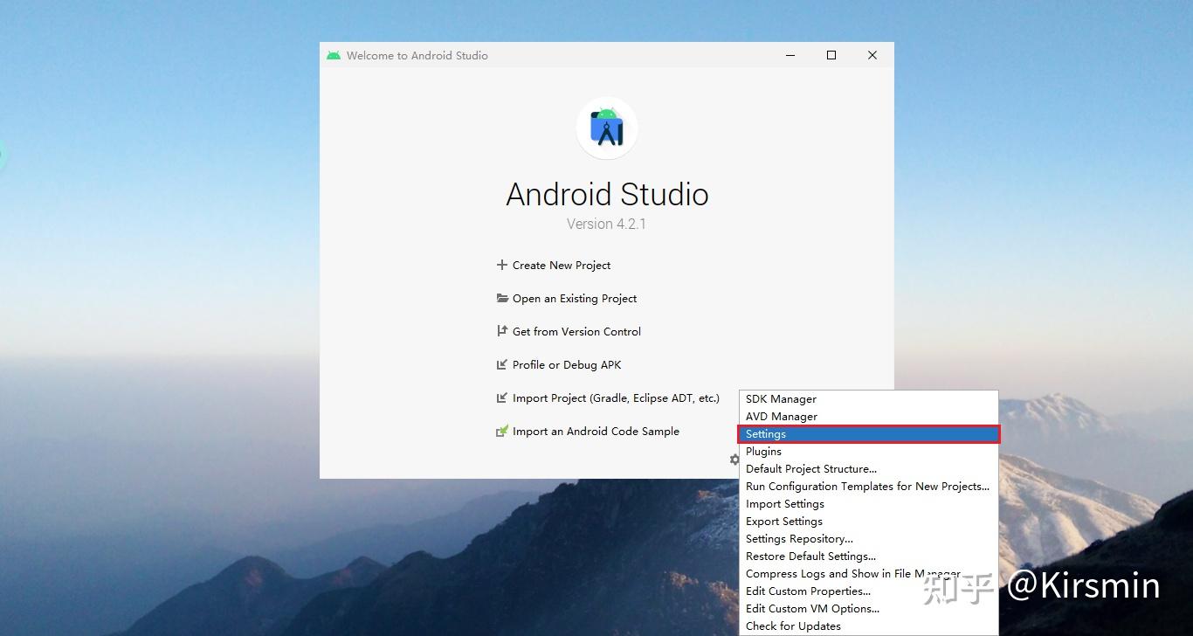Open the AVD Manager
The image size is (1193, 636).
781,416
